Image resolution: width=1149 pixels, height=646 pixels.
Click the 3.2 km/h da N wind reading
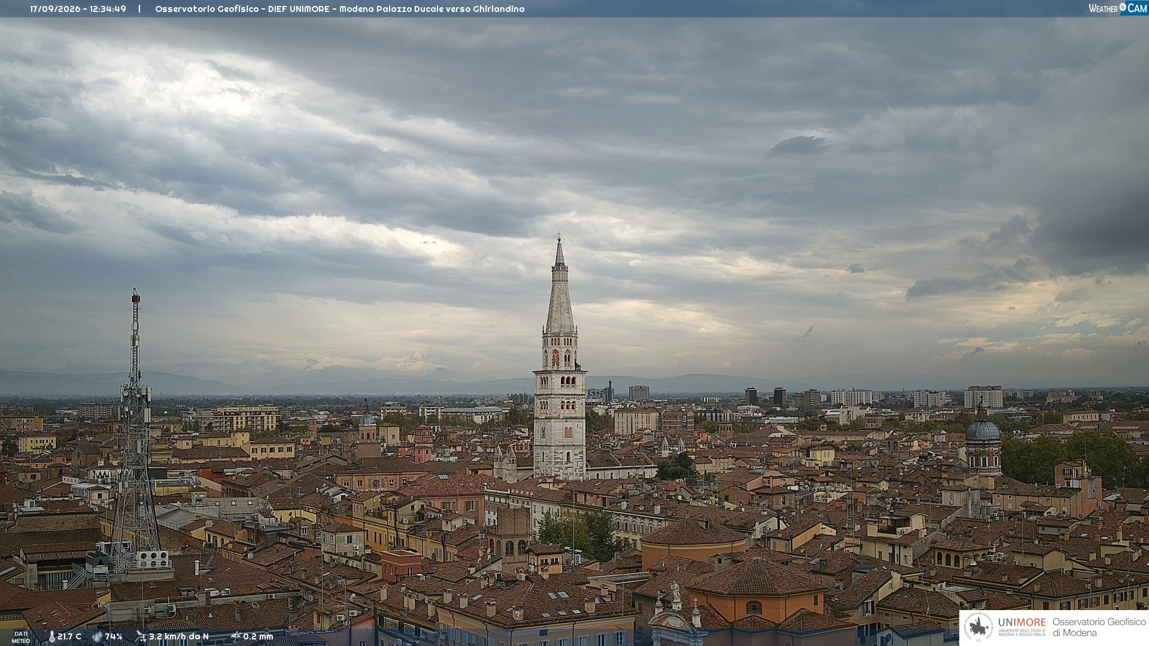179,636
